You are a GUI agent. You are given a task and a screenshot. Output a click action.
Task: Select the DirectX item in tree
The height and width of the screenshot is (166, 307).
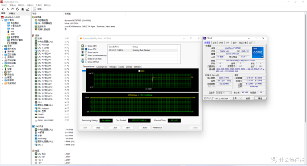pos(11,66)
